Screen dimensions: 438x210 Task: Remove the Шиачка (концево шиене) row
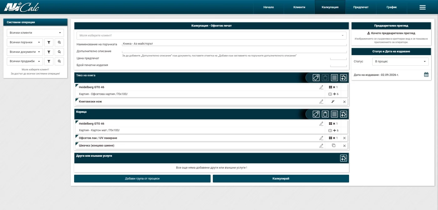pos(344,146)
